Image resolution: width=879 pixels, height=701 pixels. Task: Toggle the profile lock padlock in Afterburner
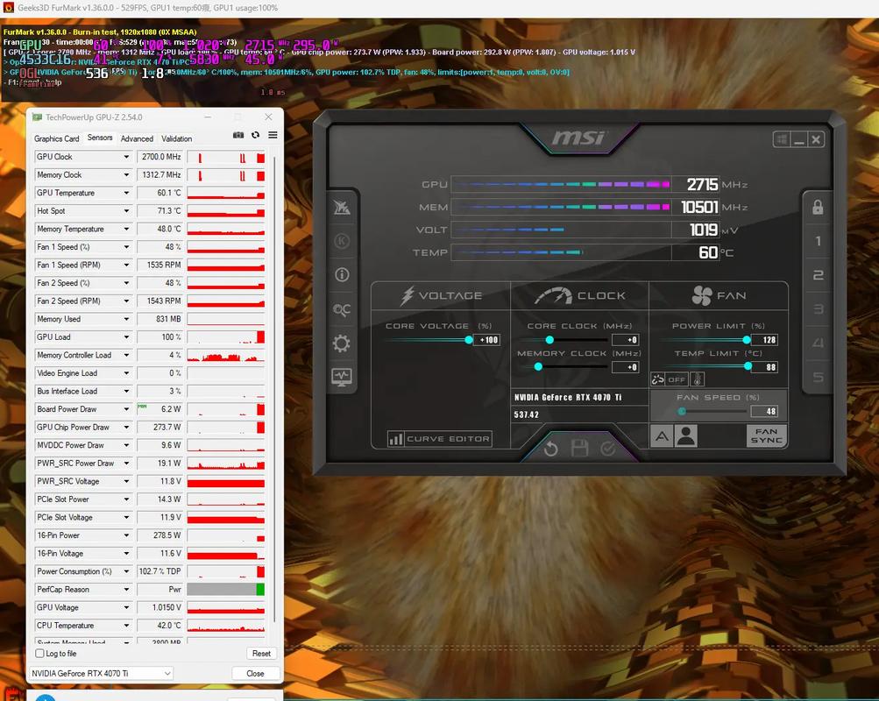[818, 208]
